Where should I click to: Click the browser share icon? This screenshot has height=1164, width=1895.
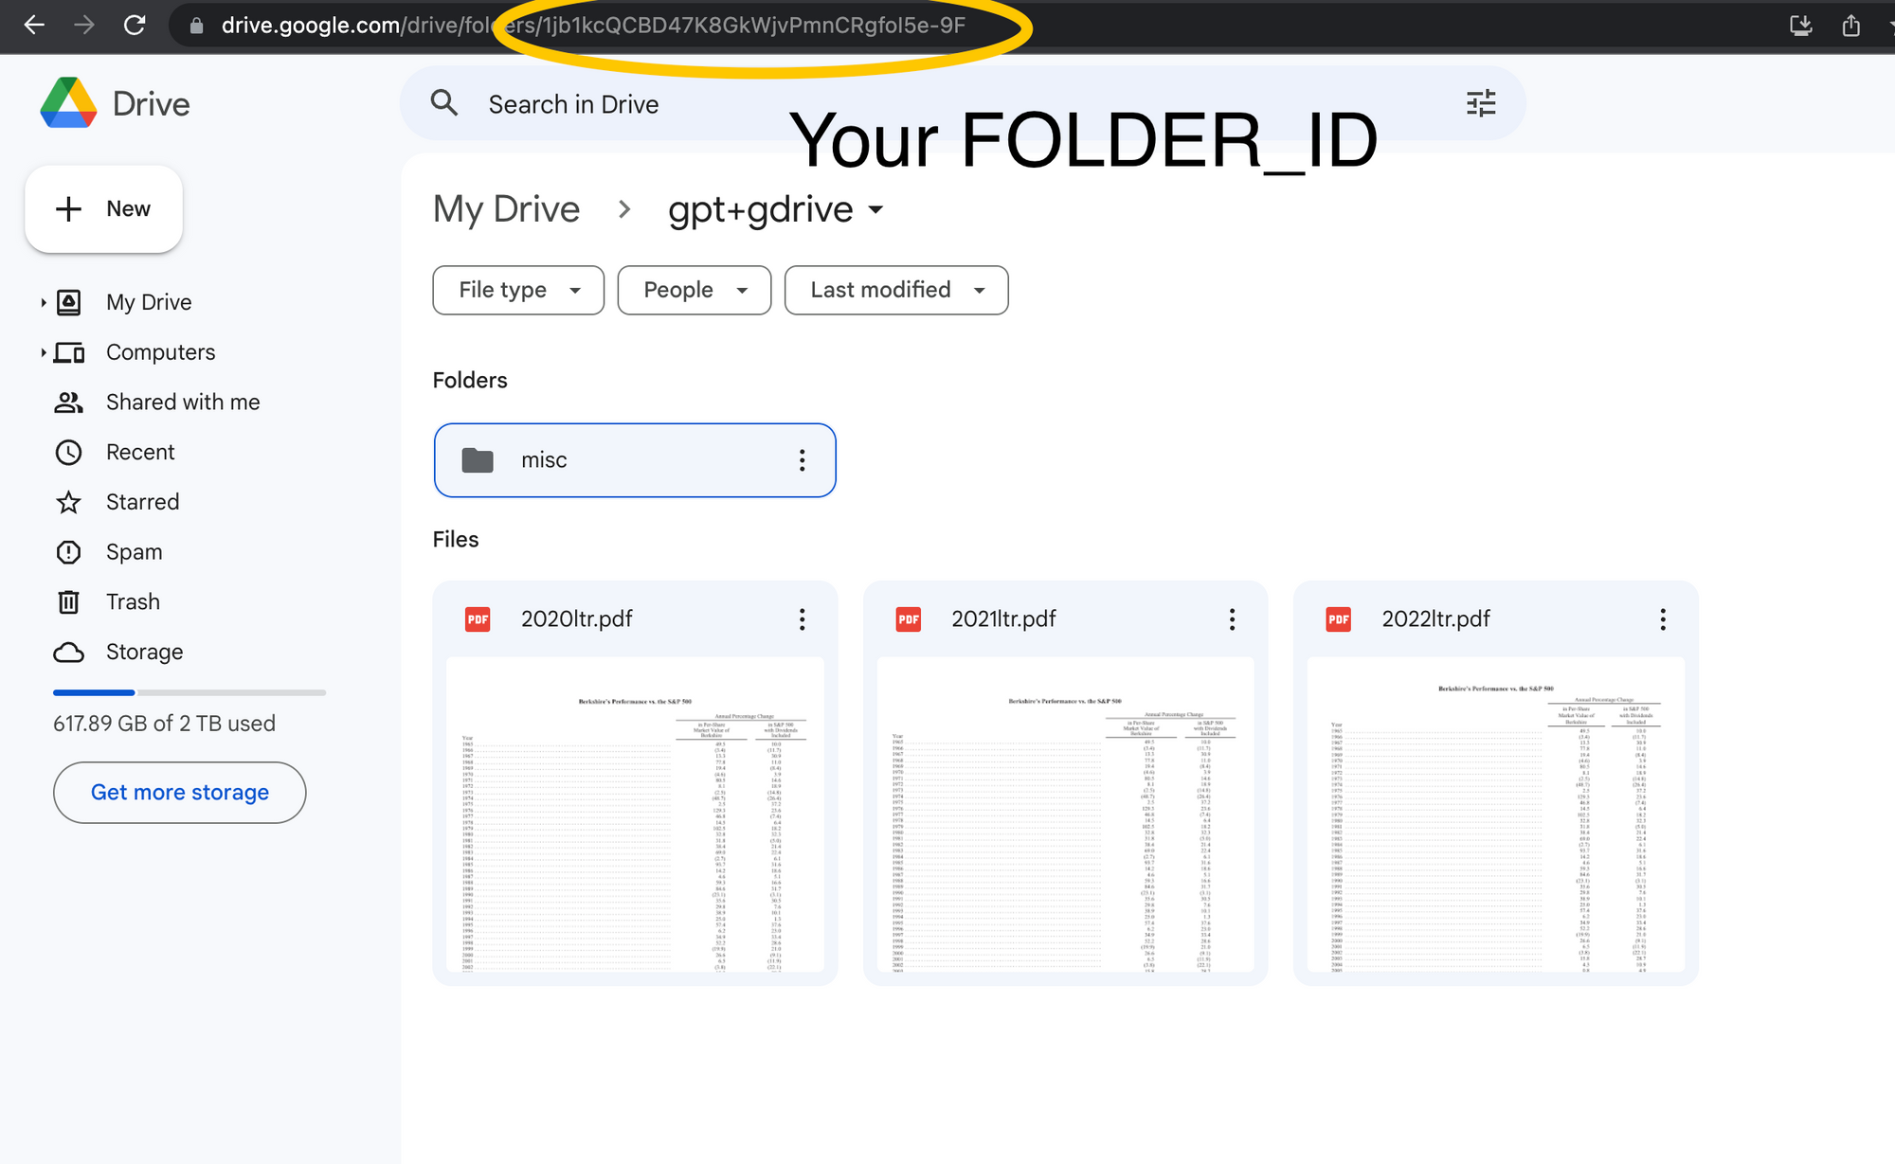[x=1850, y=26]
